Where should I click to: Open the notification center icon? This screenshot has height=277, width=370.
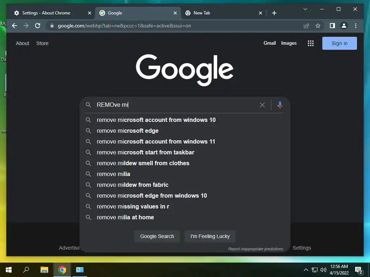click(x=359, y=270)
